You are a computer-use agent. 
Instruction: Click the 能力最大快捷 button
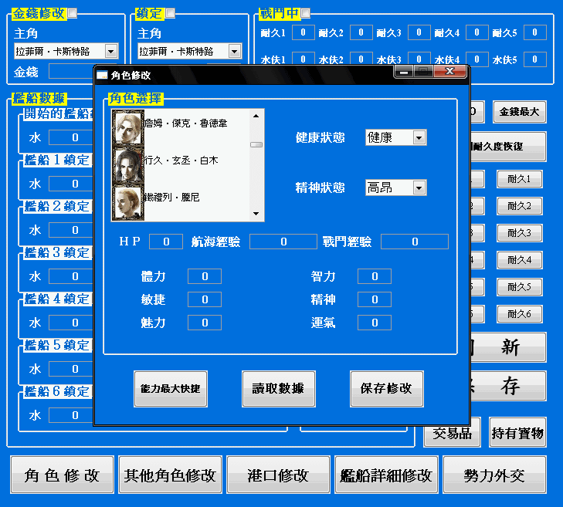(x=170, y=388)
